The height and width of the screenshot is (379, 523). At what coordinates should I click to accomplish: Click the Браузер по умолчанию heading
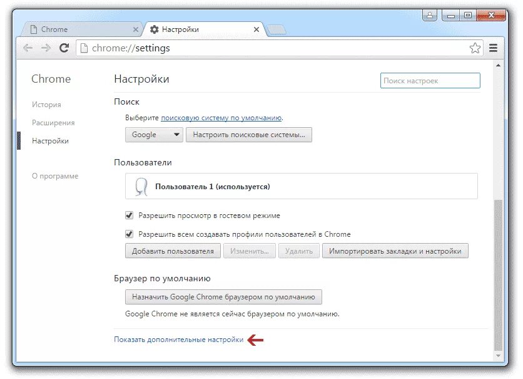point(162,279)
